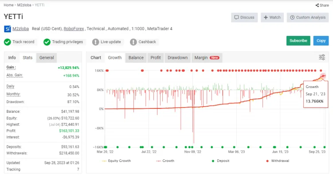Click the Live update warning icon
The image size is (333, 177).
pyautogui.click(x=96, y=42)
